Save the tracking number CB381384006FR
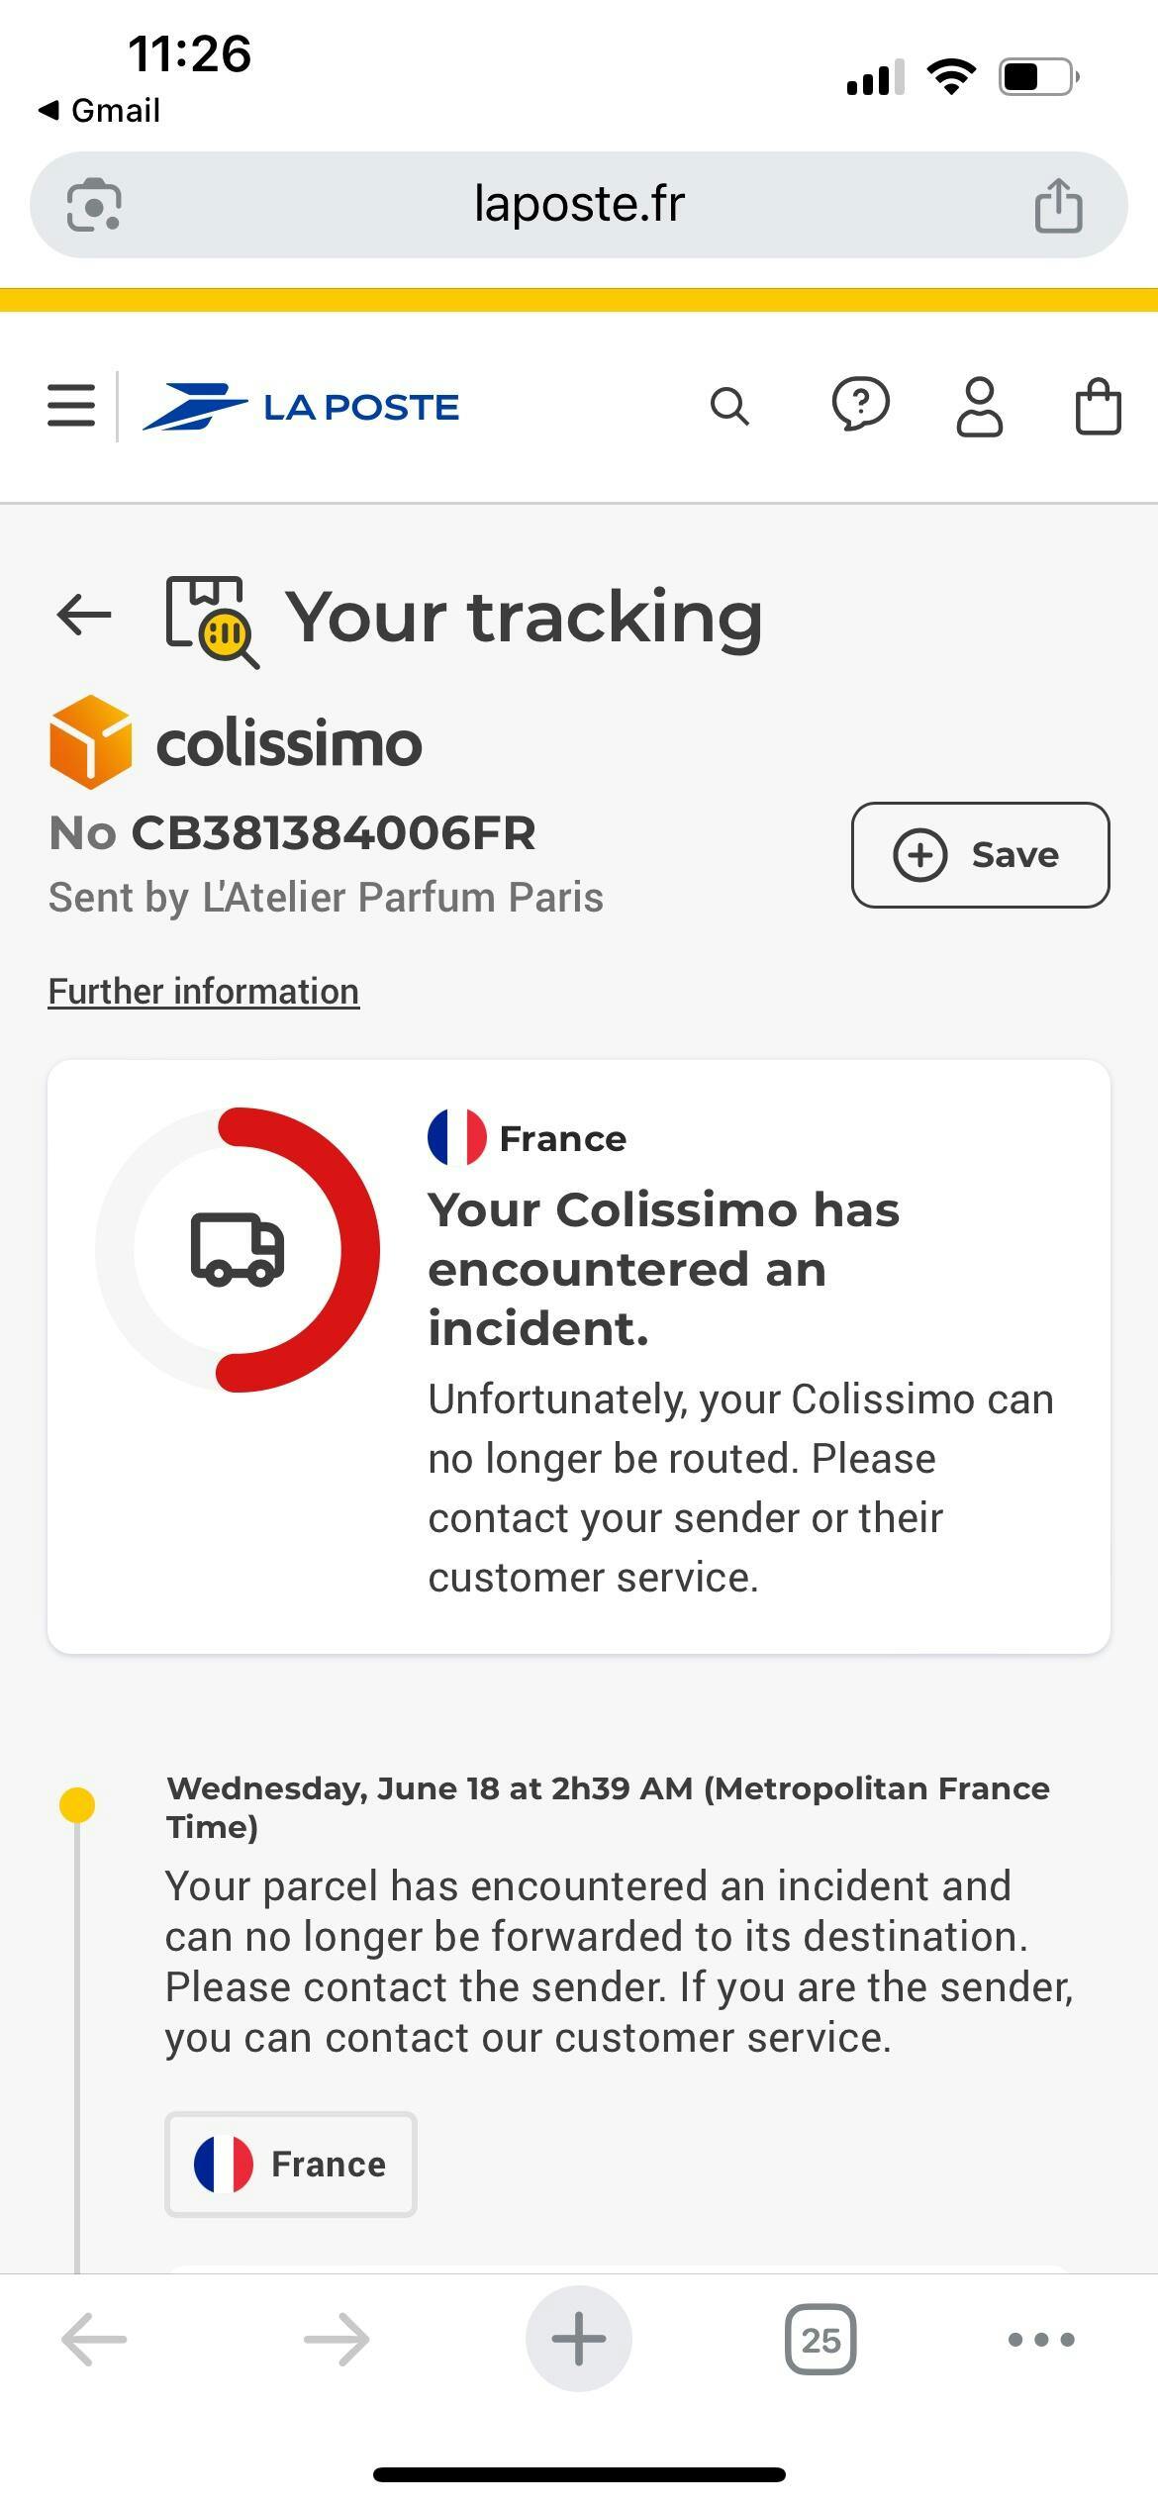The image size is (1158, 2506). tap(980, 855)
